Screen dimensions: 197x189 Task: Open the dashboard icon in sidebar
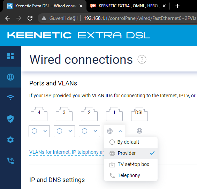(10, 56)
